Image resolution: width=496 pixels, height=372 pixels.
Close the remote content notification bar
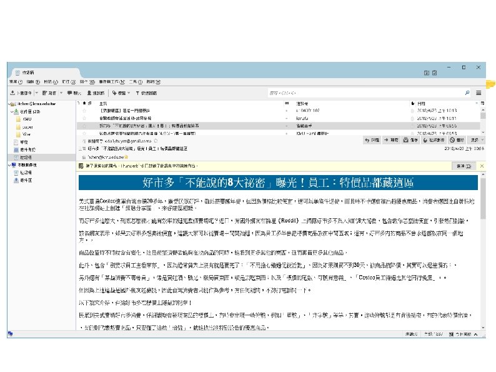[482, 166]
